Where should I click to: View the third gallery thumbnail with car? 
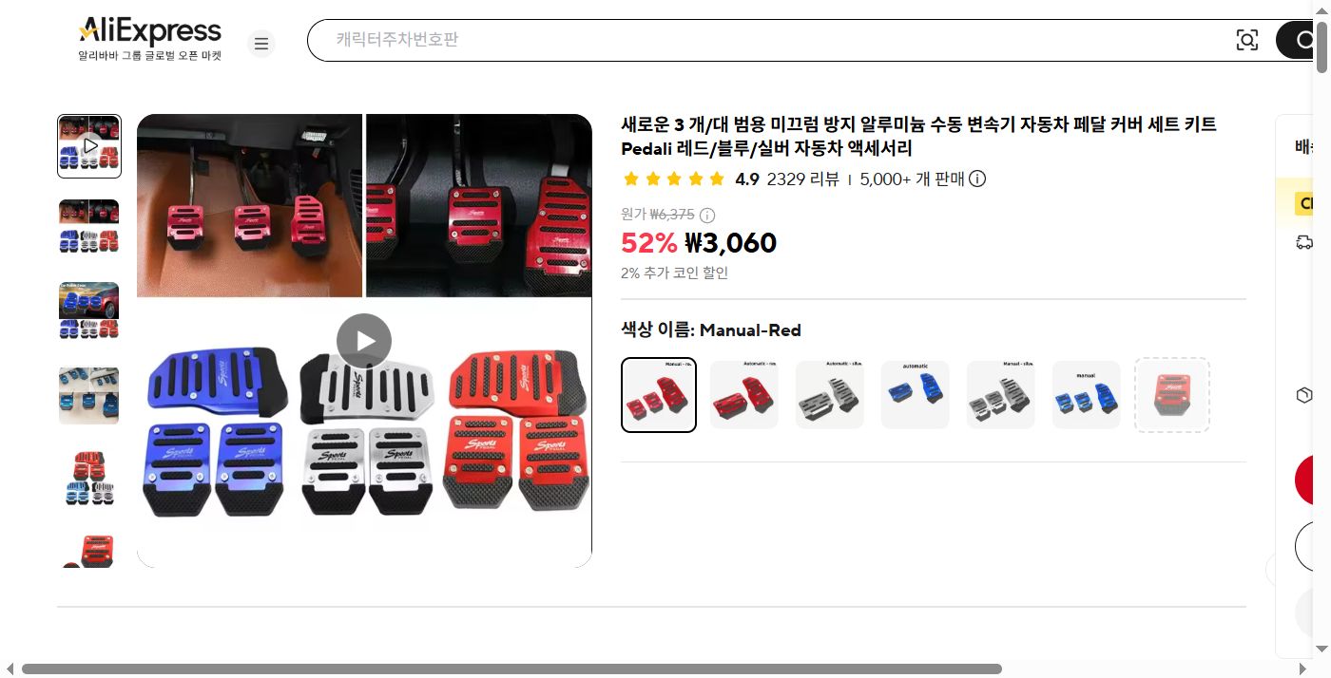tap(89, 311)
